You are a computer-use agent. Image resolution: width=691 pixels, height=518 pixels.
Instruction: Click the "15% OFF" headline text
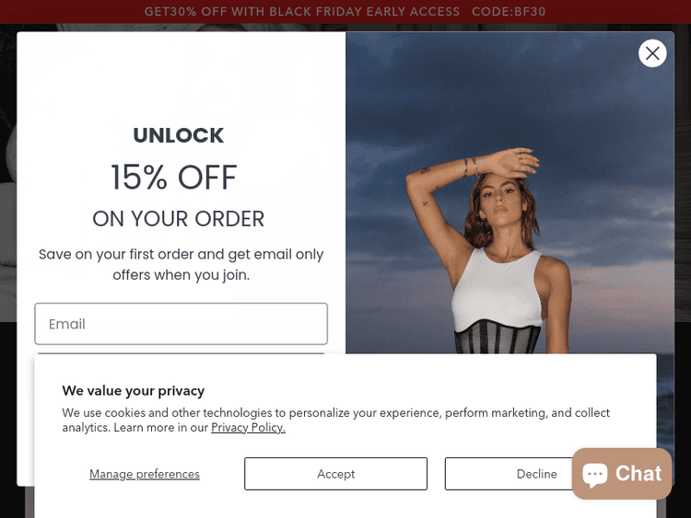click(x=174, y=178)
